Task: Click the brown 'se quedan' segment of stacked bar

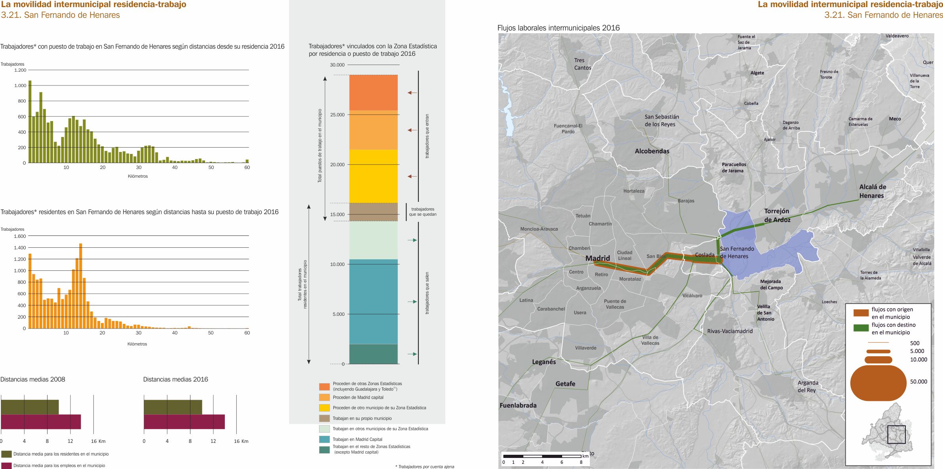Action: [x=373, y=212]
